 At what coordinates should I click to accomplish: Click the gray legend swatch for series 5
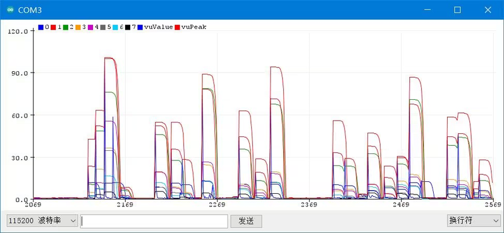click(103, 28)
